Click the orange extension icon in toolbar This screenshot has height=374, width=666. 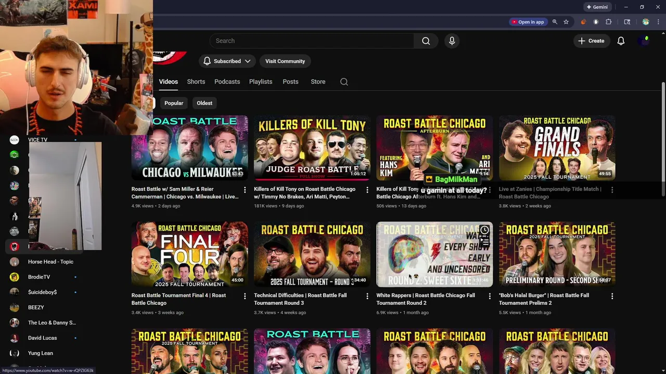point(583,22)
